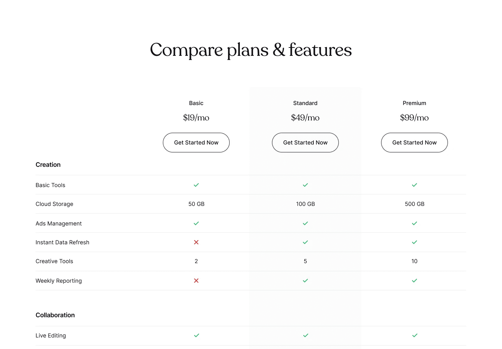Click the Creation section heading
Viewport: 502px width, 349px height.
[48, 165]
